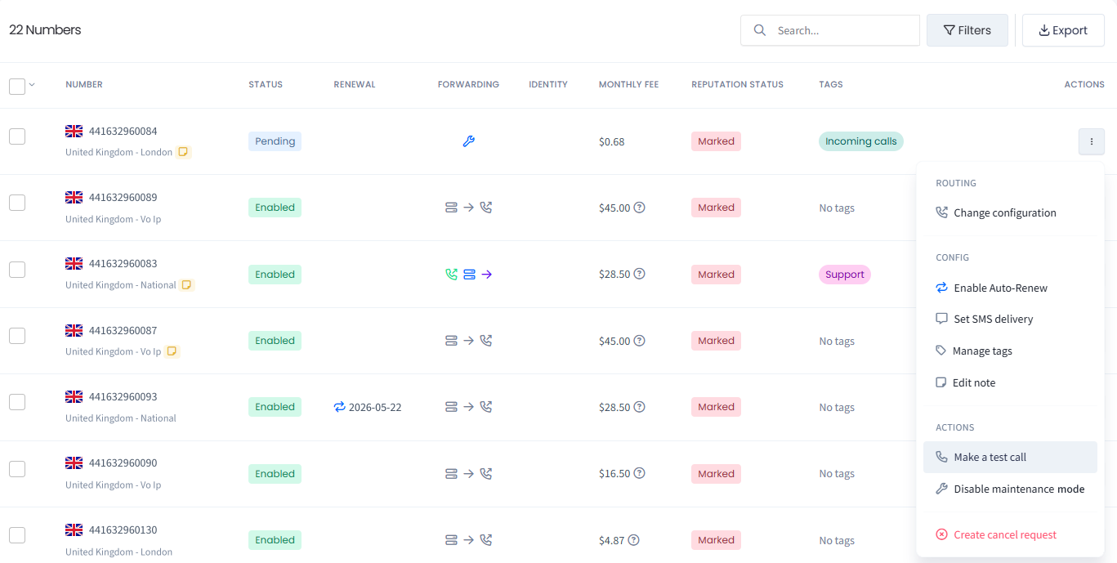Select the checkbox for 441632960090
This screenshot has height=563, width=1117.
pyautogui.click(x=17, y=469)
